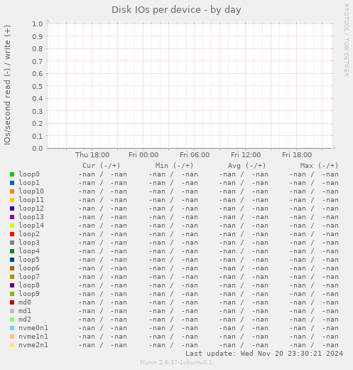The height and width of the screenshot is (370, 353).
Task: Select the loop6 device label
Action: click(29, 268)
